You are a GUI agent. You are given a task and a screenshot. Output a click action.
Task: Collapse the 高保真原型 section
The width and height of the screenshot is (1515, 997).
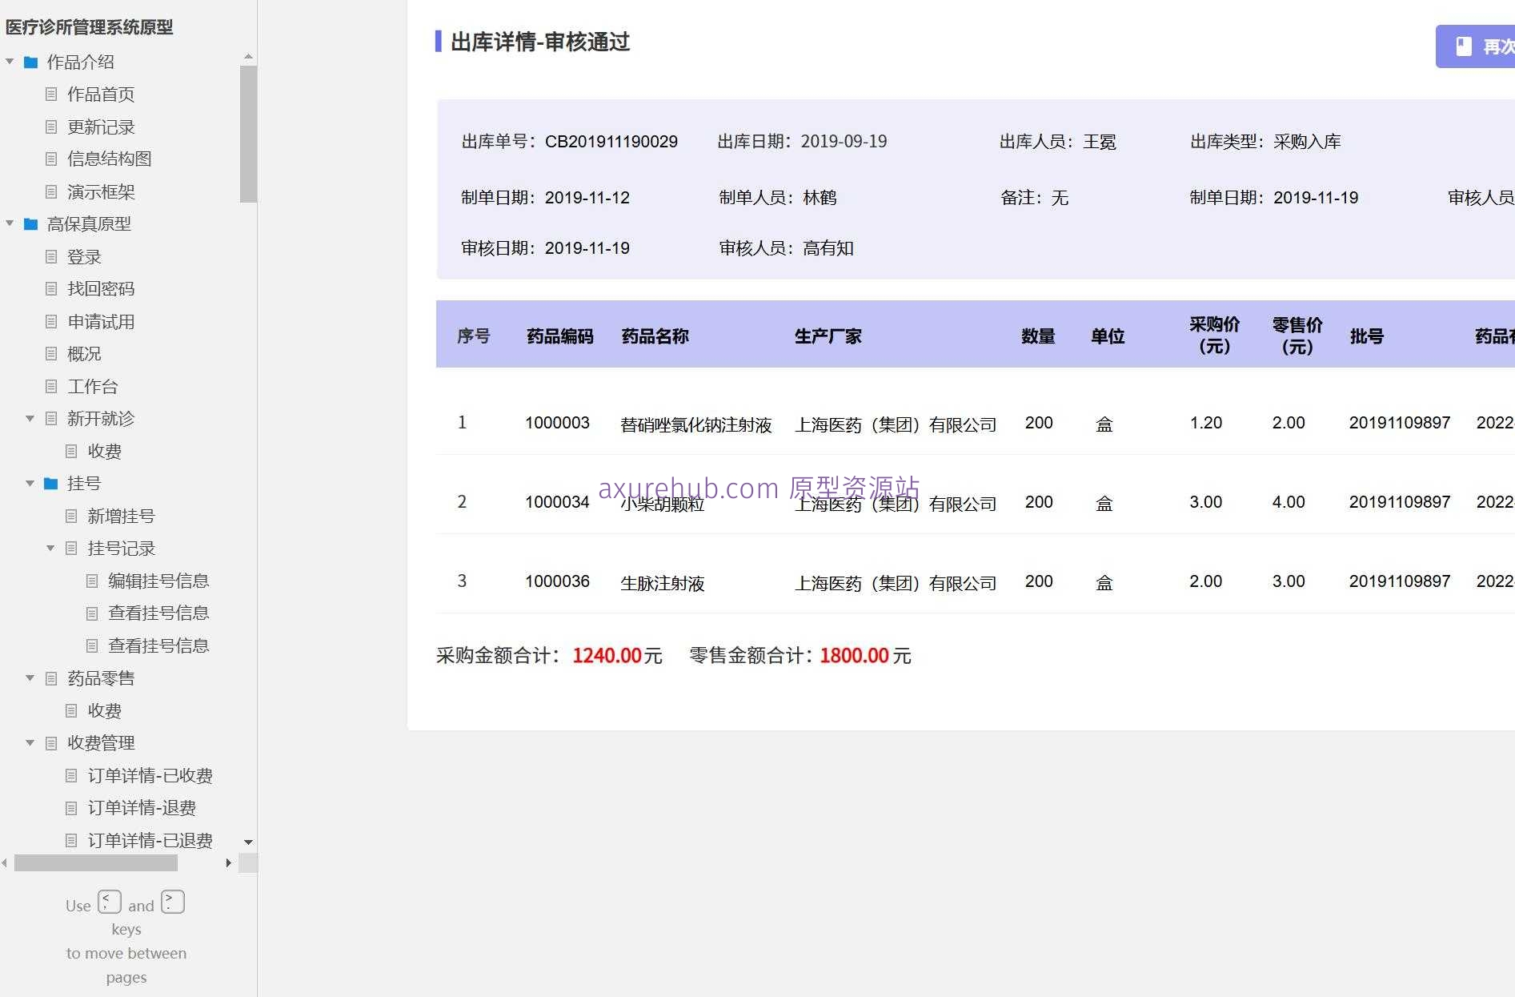coord(9,224)
